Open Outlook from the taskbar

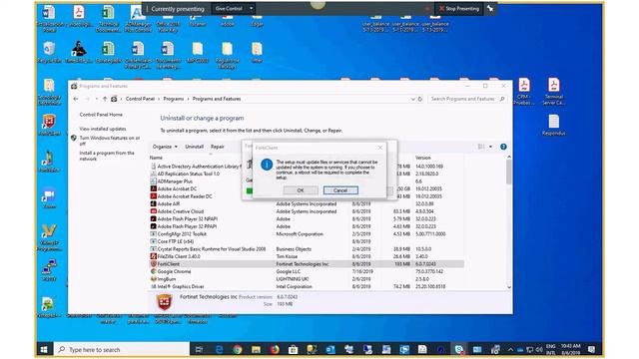click(330, 350)
